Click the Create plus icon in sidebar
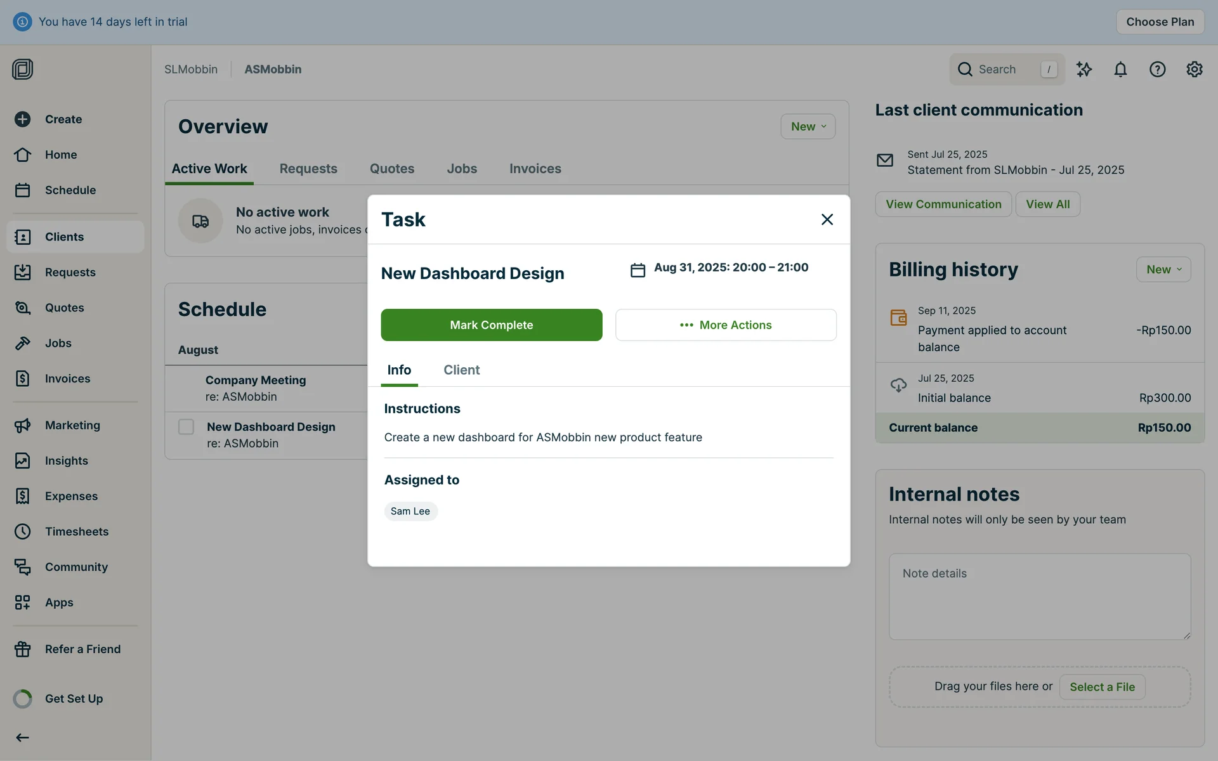 (23, 119)
